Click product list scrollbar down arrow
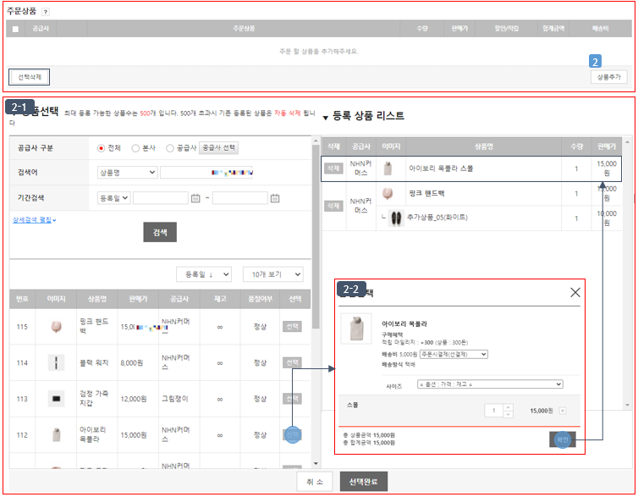 click(x=316, y=464)
